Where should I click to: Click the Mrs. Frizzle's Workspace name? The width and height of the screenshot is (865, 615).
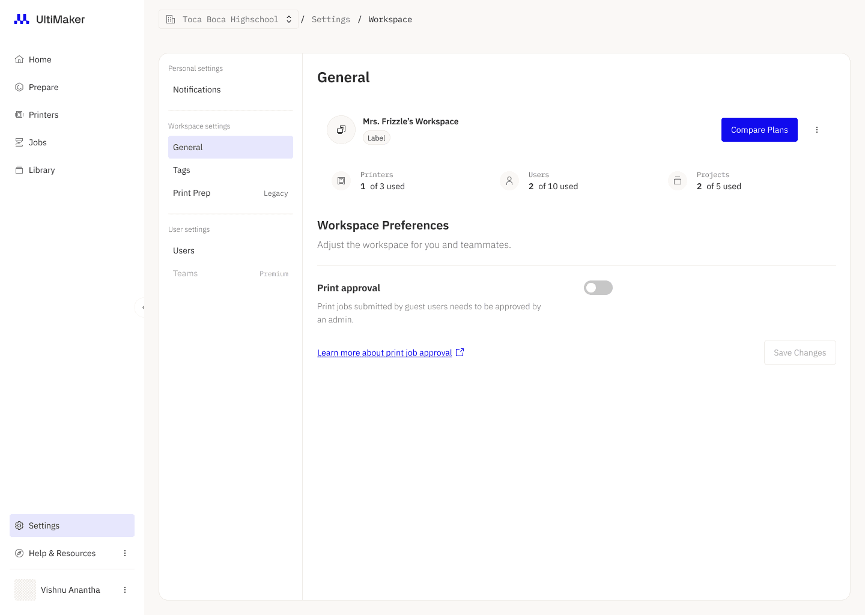[411, 121]
